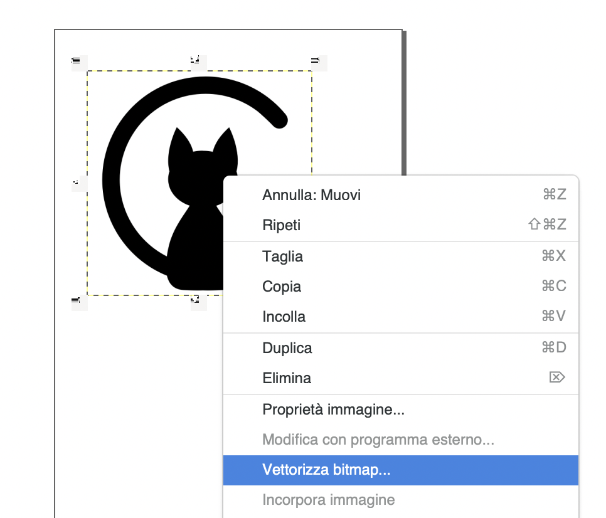The height and width of the screenshot is (518, 606).
Task: Click the bottom-center selection scale handle
Action: (x=195, y=300)
